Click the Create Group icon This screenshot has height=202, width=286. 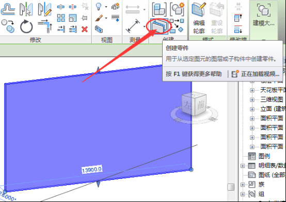pyautogui.click(x=177, y=9)
